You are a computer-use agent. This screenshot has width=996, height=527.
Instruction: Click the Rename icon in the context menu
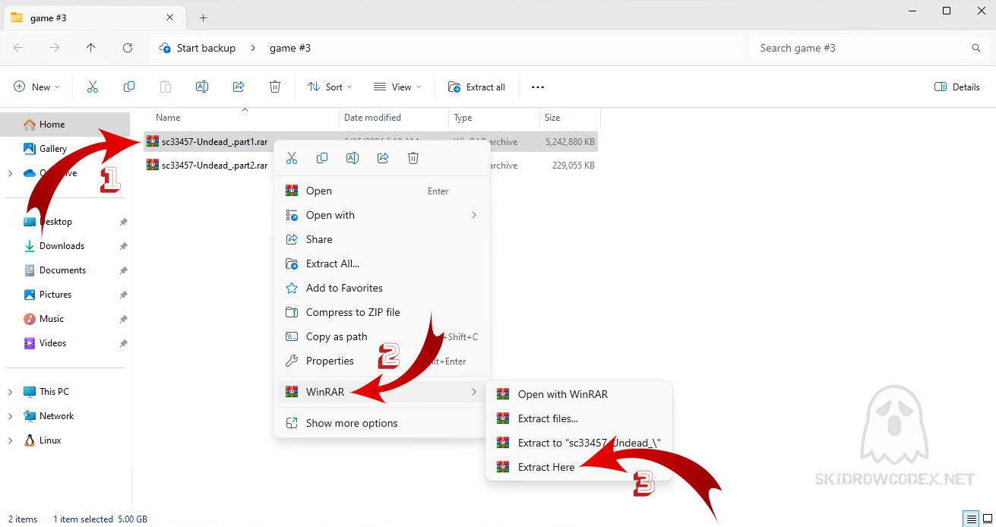point(353,158)
